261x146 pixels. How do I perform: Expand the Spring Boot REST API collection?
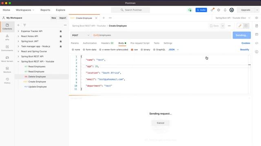[x=18, y=56]
